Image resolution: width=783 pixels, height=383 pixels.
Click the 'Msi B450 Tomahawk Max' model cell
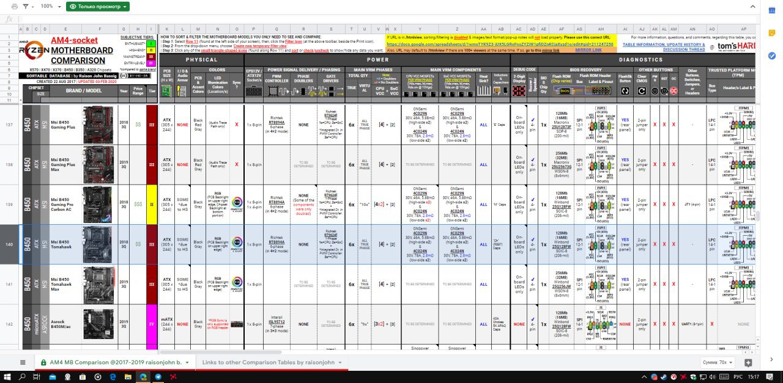click(x=65, y=285)
